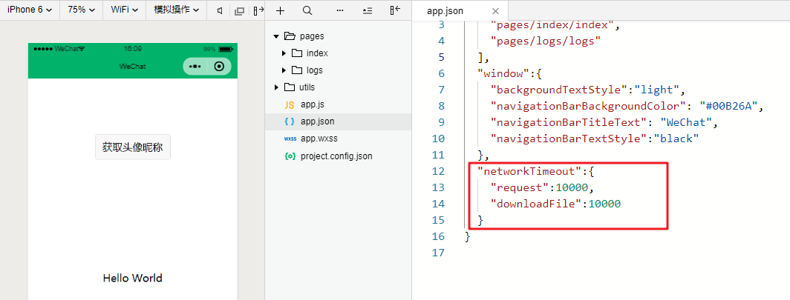790x300 pixels.
Task: Click the "#00B26A" color value
Action: pyautogui.click(x=730, y=107)
